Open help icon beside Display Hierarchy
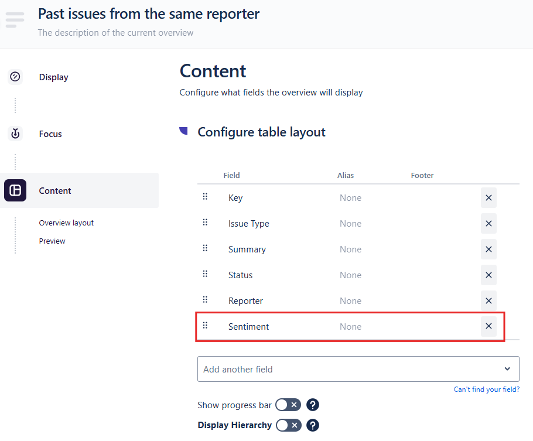533x441 pixels. coord(313,425)
